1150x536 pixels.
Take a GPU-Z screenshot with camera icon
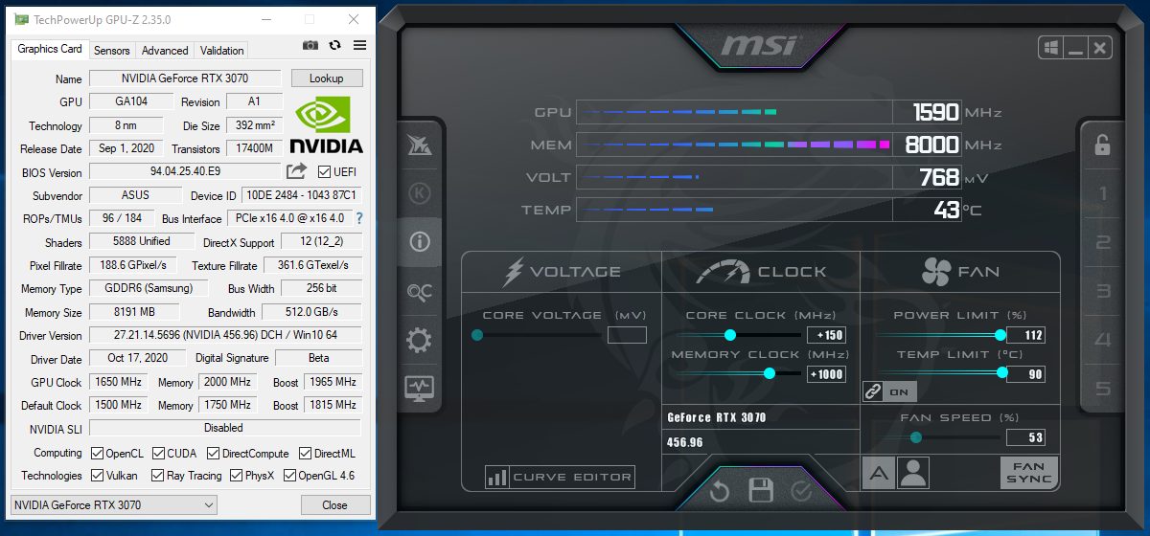click(310, 45)
